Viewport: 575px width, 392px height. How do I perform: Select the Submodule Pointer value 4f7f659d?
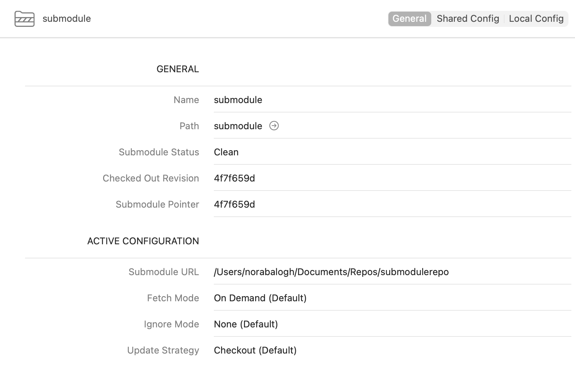235,204
